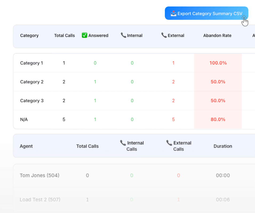Click the Agent column header
Viewport: 255px width, 213px height.
26,146
